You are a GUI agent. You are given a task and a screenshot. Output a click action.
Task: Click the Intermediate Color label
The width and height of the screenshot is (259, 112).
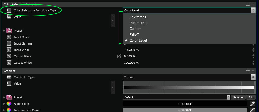[27, 110]
